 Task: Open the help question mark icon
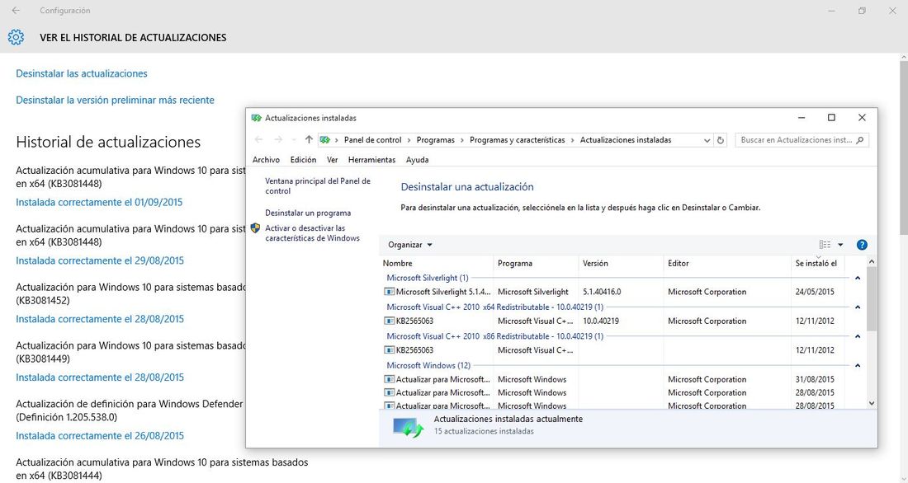click(862, 245)
